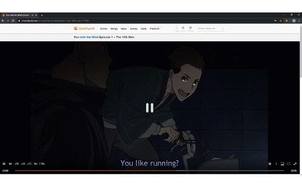Open the Store menu
Screen dimensions: 302x188
143,29
